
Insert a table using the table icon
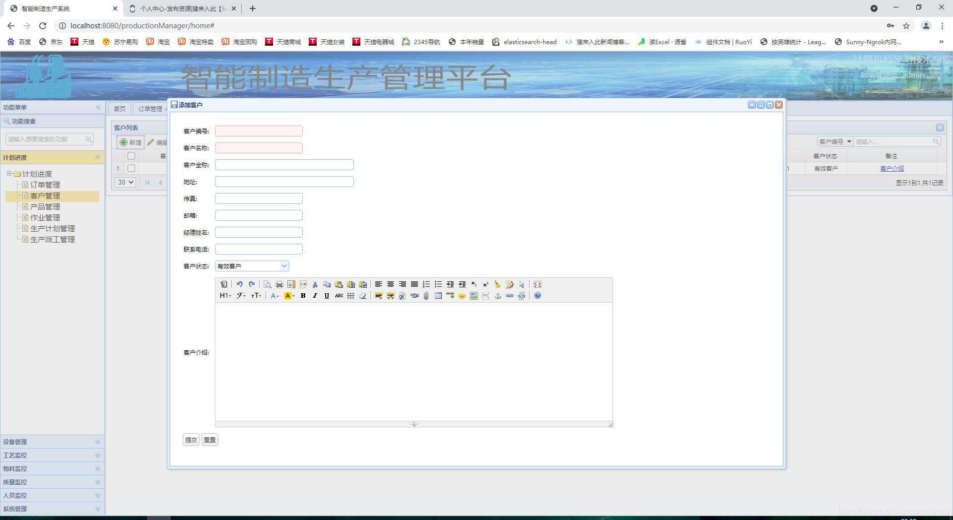click(438, 296)
